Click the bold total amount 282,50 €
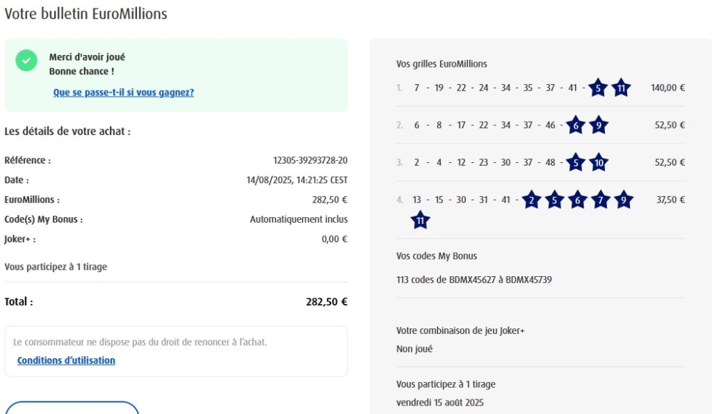Image resolution: width=712 pixels, height=414 pixels. (x=326, y=302)
